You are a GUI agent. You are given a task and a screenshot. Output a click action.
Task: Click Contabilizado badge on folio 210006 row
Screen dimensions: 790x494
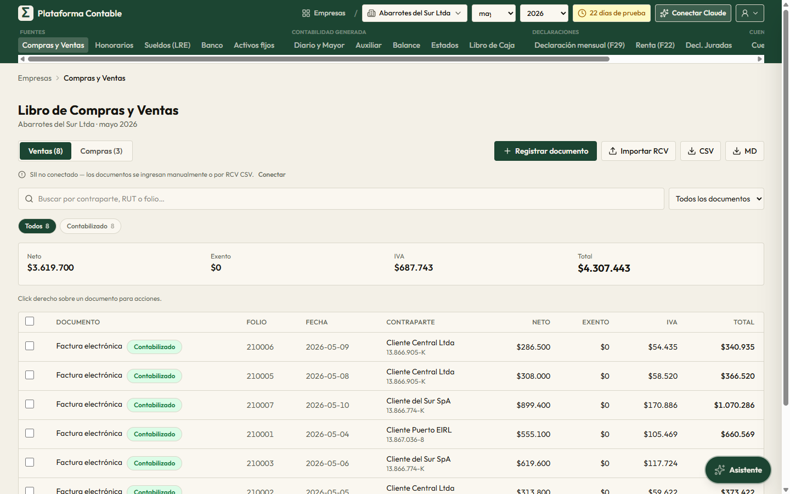pos(155,347)
